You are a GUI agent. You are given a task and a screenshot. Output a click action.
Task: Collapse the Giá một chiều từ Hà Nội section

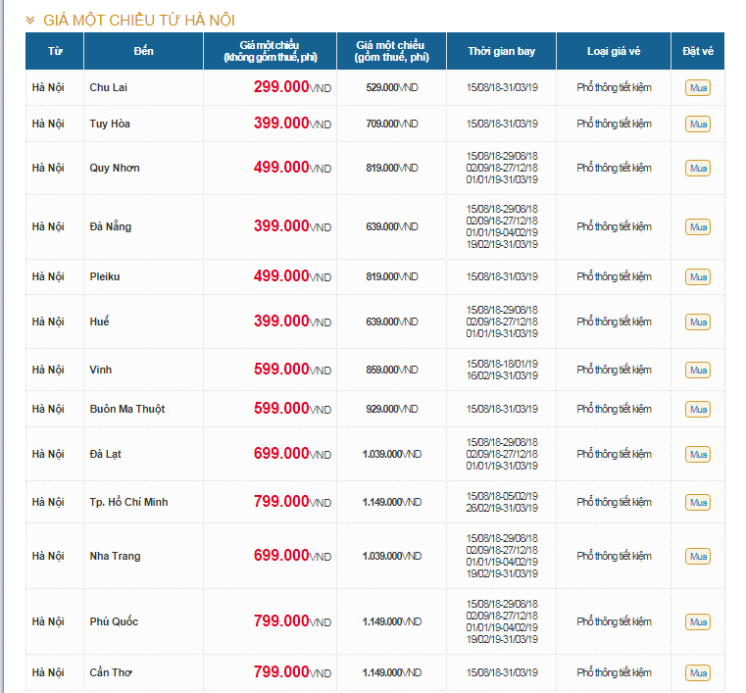pyautogui.click(x=31, y=20)
